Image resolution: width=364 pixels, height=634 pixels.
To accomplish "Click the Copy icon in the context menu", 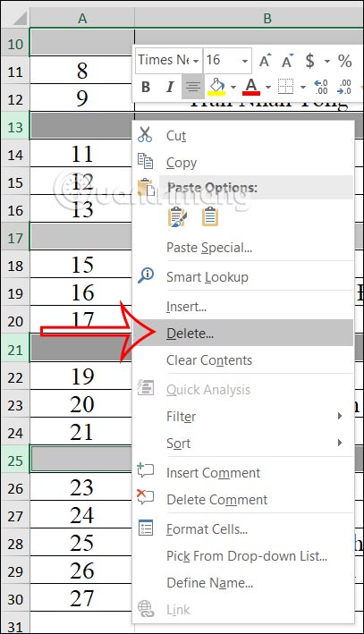I will coord(145,161).
